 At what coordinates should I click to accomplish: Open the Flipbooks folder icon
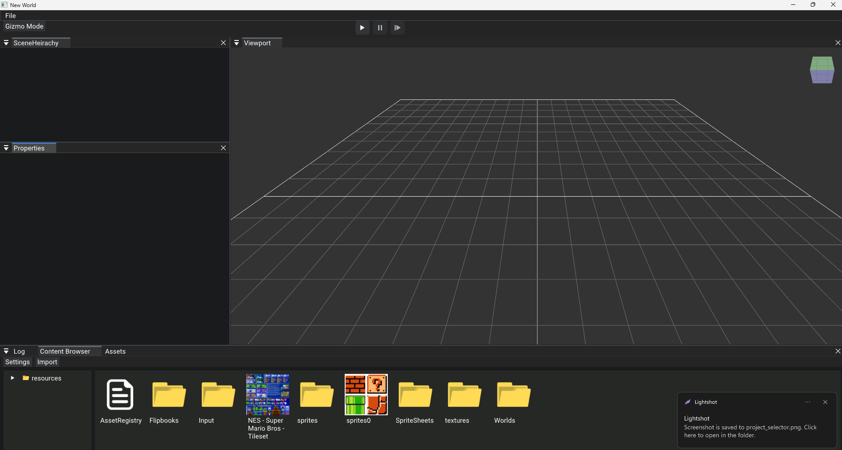(169, 395)
